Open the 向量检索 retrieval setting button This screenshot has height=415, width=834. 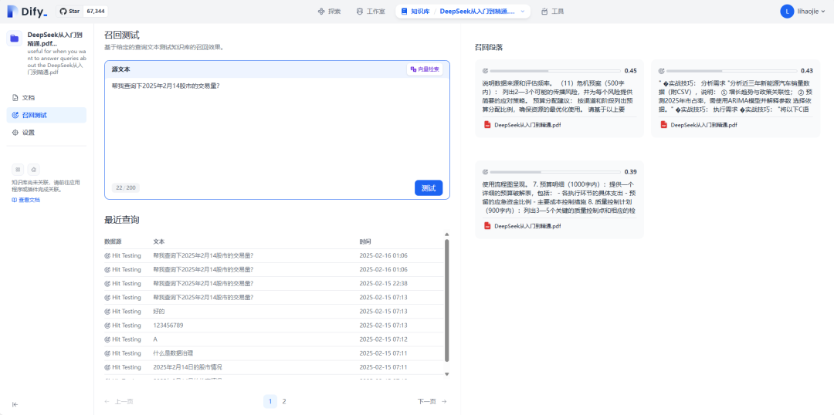coord(425,69)
